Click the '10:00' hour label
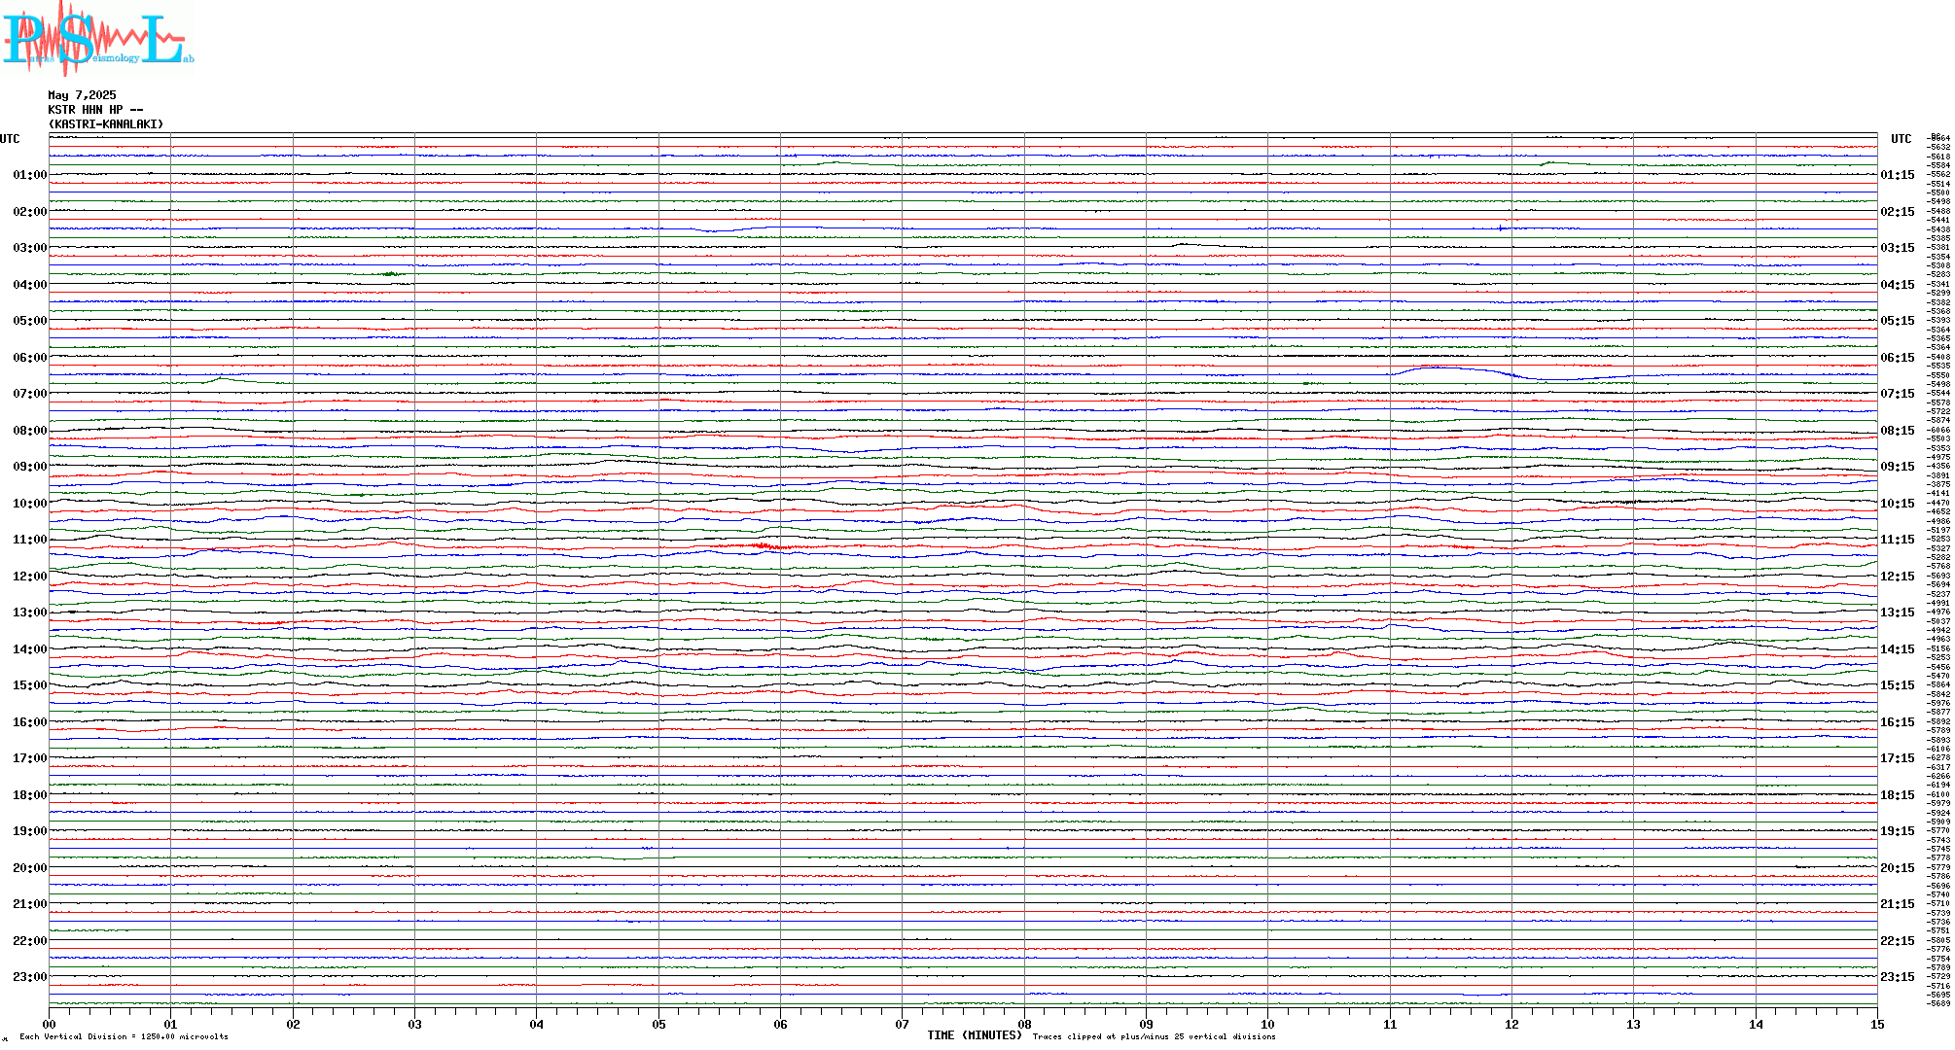 point(30,504)
